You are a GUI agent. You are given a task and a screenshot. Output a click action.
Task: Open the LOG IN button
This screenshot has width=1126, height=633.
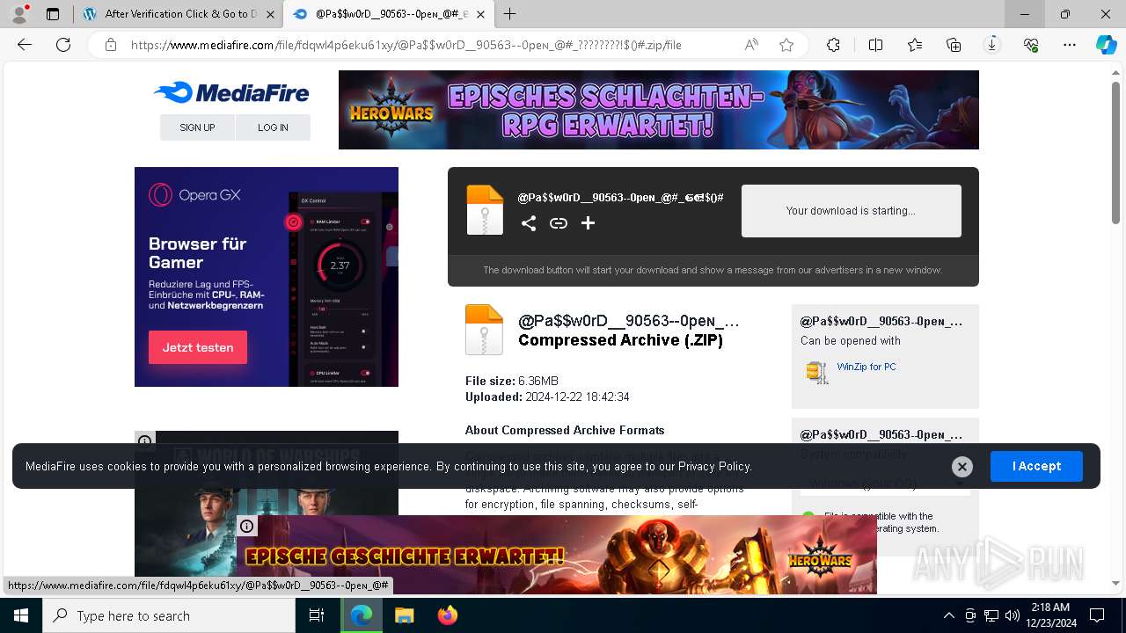click(x=273, y=127)
